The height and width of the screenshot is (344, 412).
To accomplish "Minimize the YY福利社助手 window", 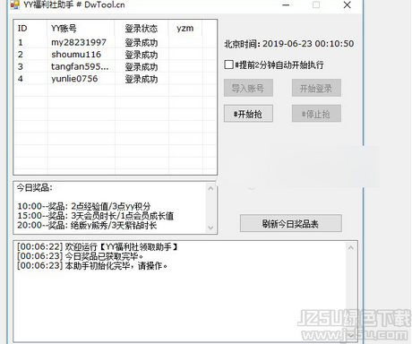I will click(x=286, y=5).
